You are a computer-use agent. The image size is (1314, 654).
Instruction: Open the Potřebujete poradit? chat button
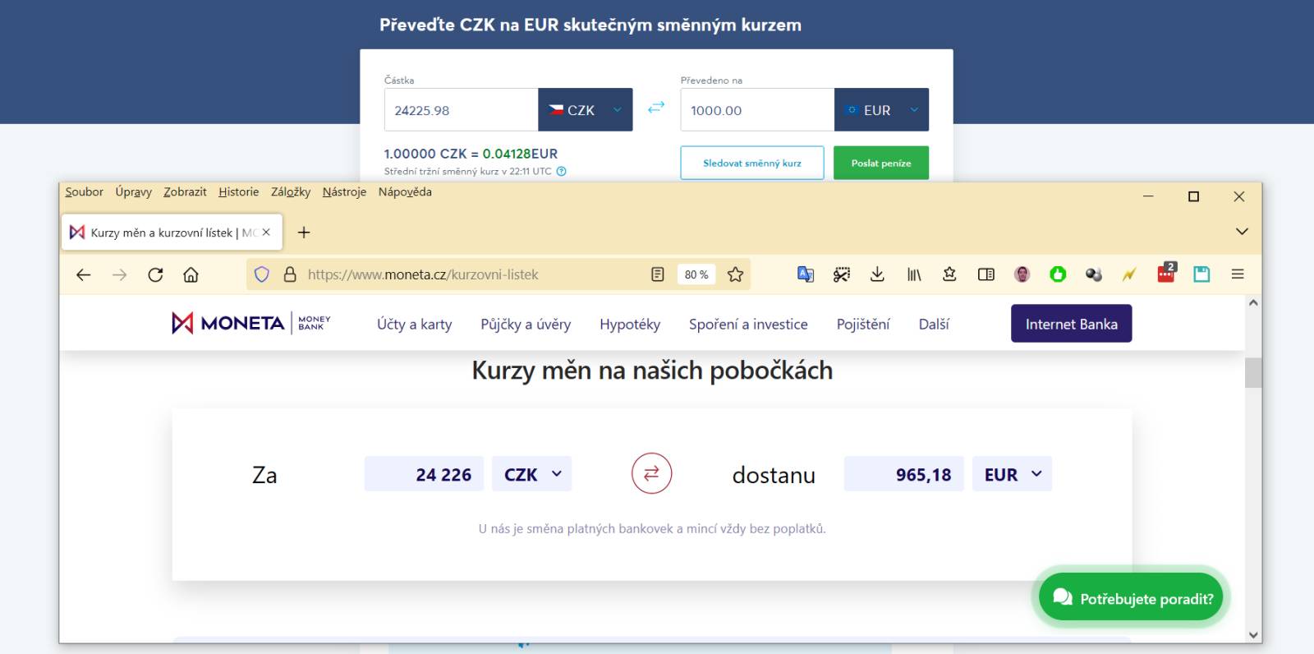click(1131, 597)
